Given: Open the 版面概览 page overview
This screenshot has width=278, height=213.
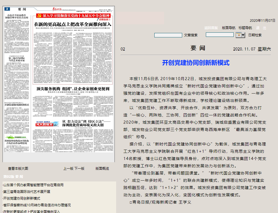Looking at the screenshot, I should [x=102, y=169].
